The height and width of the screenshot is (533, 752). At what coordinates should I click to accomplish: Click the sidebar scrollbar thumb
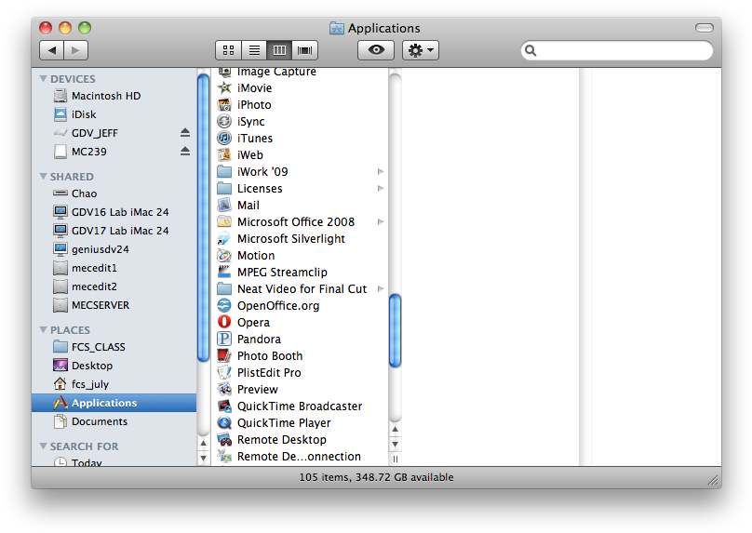[203, 217]
